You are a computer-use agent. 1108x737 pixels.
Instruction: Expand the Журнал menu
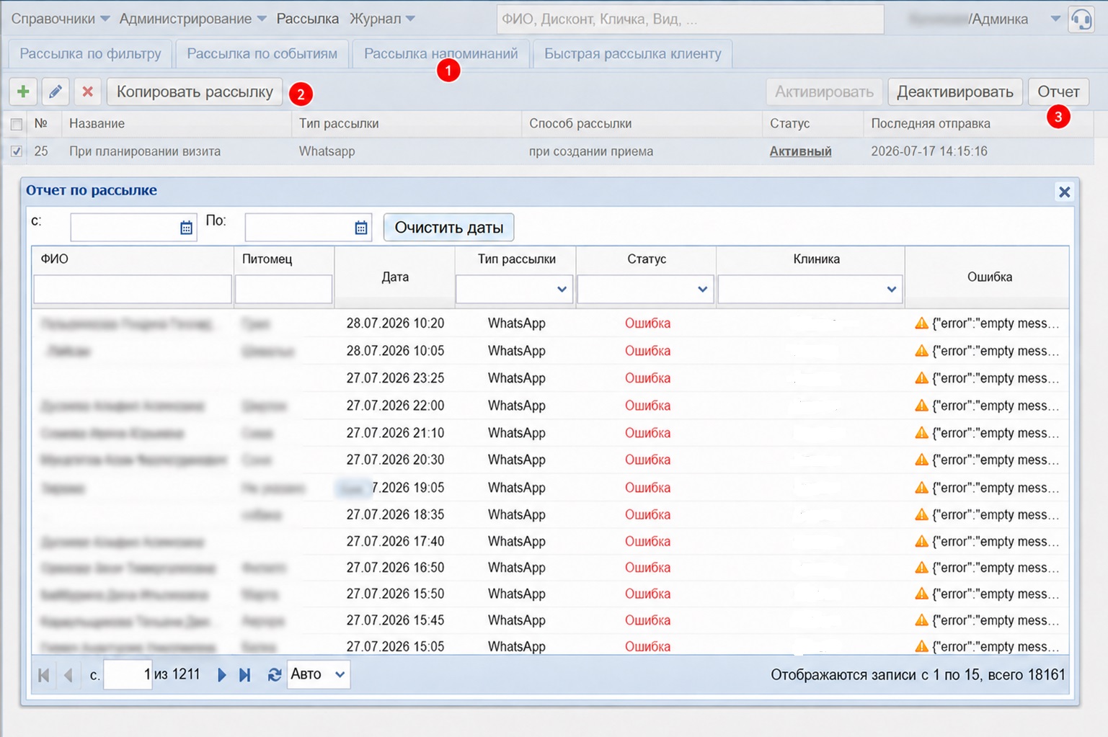382,19
